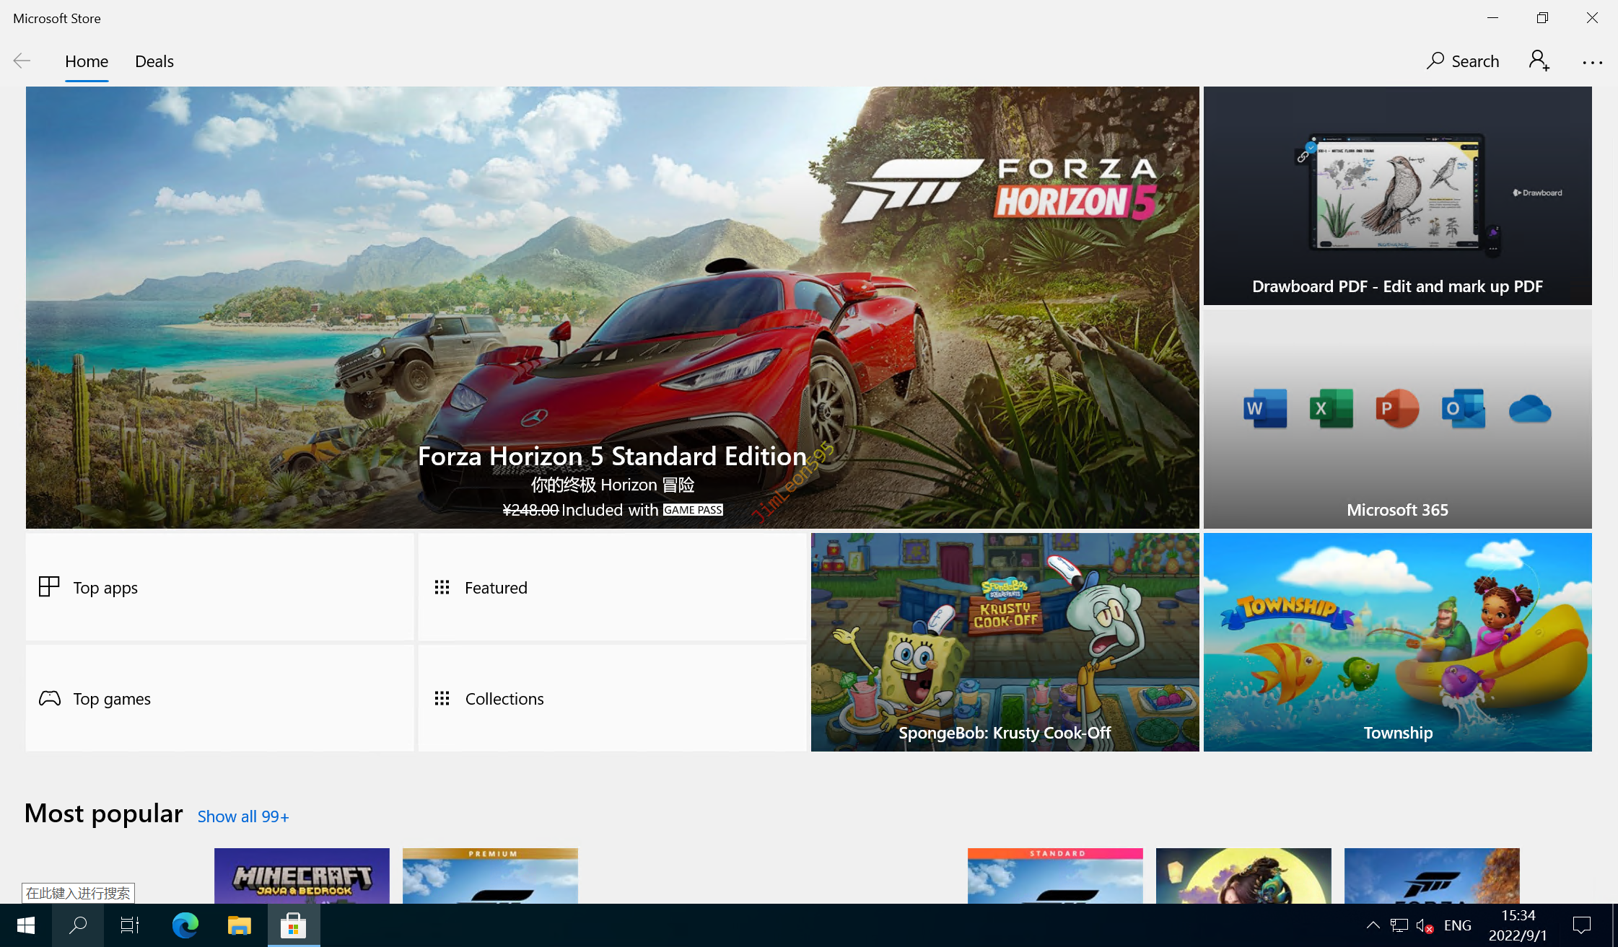Open the Top apps tile

pyautogui.click(x=219, y=587)
